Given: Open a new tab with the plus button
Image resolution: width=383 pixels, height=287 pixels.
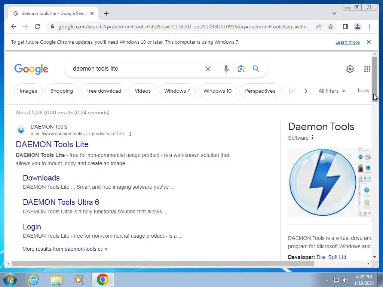Looking at the screenshot, I should (x=106, y=13).
